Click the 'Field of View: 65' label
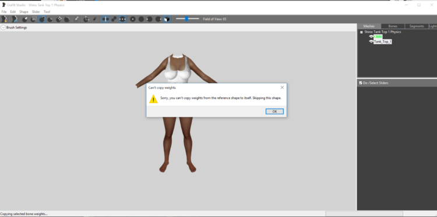This screenshot has width=437, height=217. pos(214,19)
